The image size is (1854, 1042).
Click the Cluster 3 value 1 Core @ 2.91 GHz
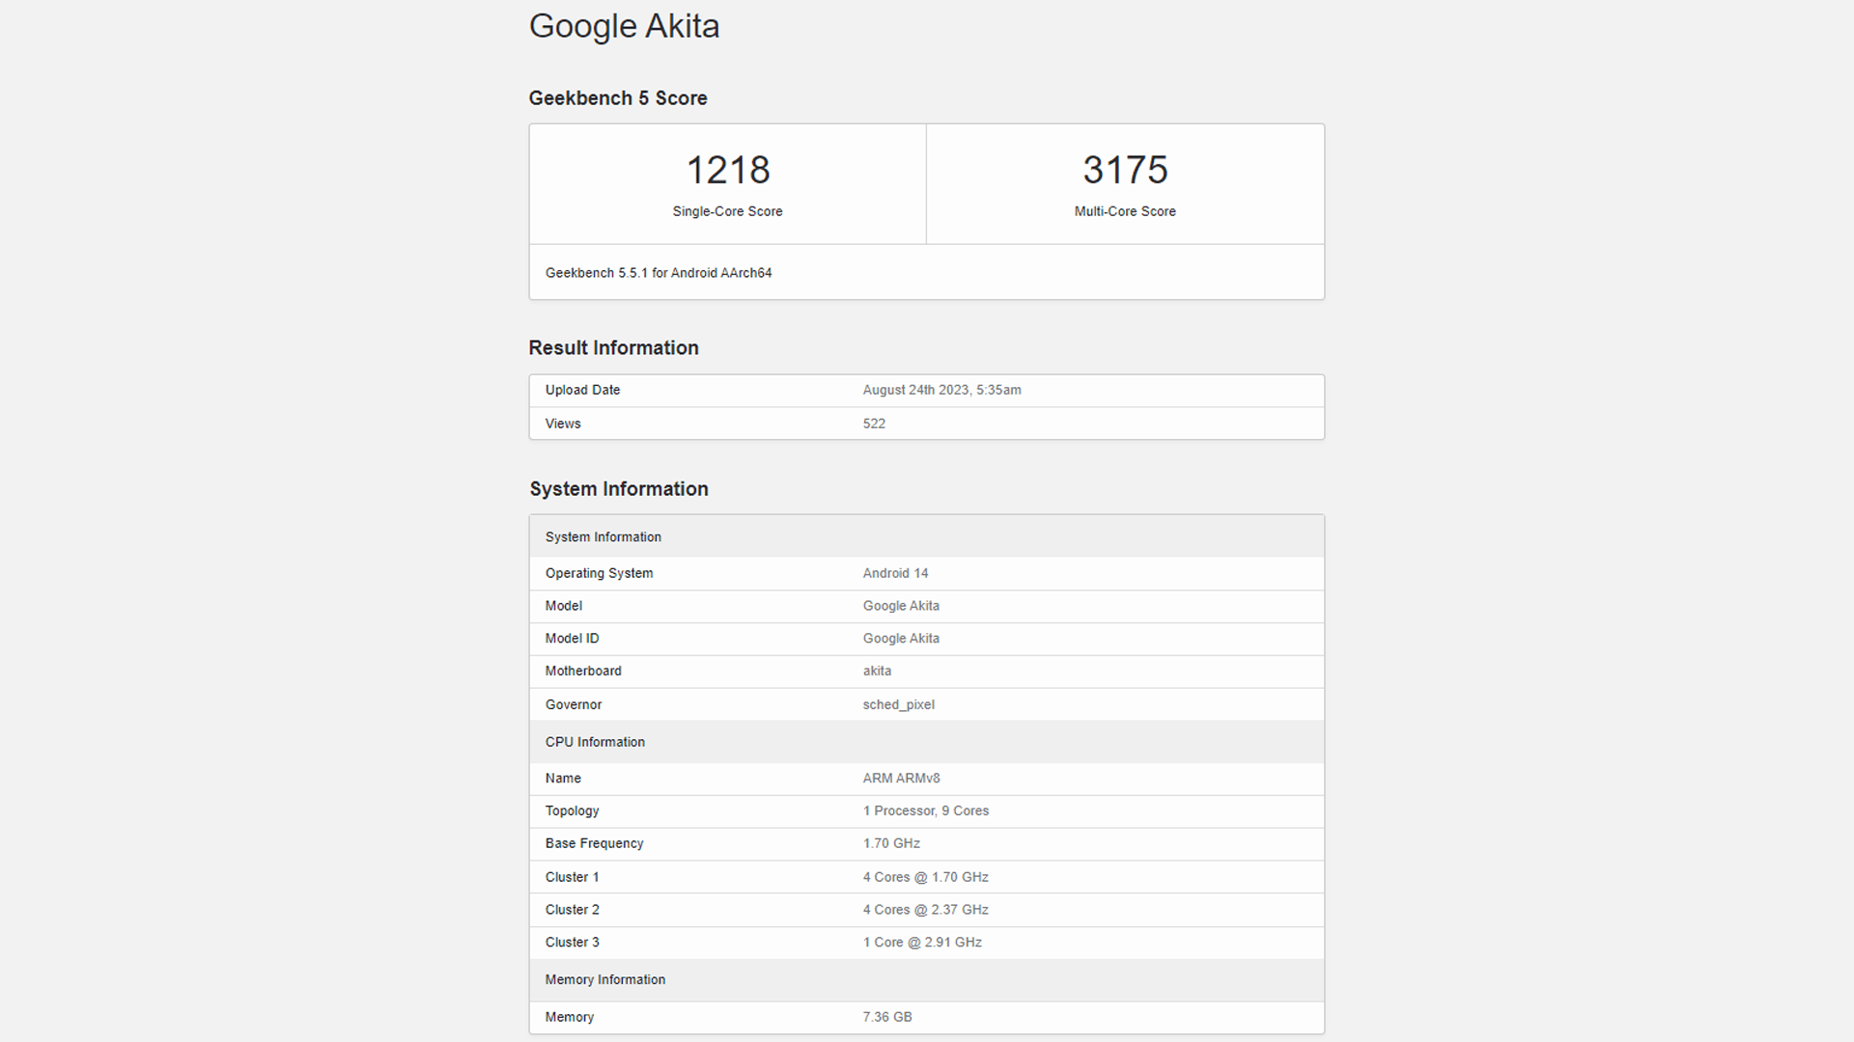pyautogui.click(x=922, y=943)
